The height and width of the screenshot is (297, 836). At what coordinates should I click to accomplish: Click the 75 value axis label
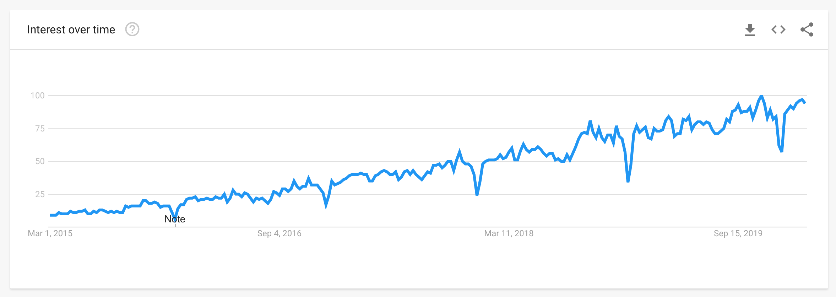coord(40,128)
